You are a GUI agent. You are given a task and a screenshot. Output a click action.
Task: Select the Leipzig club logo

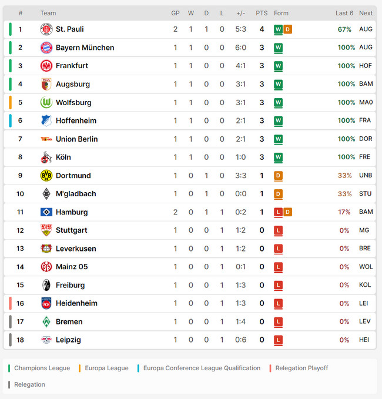[x=46, y=340]
